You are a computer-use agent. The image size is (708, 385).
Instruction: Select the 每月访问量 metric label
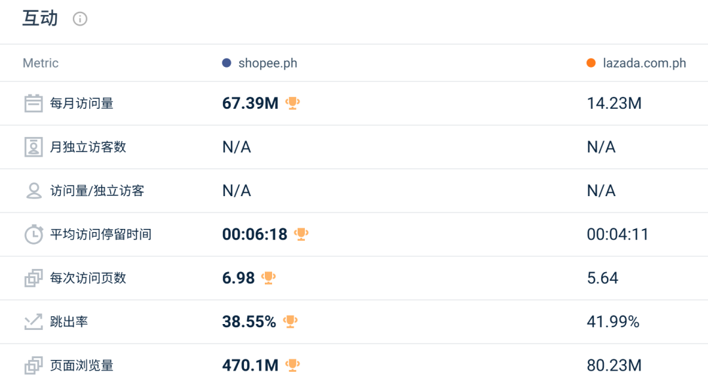pyautogui.click(x=82, y=104)
